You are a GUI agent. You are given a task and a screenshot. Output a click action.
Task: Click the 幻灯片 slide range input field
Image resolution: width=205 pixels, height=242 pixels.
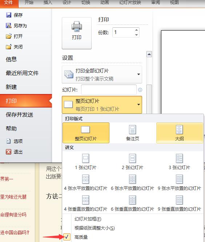(109, 90)
